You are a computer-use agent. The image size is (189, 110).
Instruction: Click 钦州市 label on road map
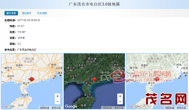pyautogui.click(x=11, y=76)
